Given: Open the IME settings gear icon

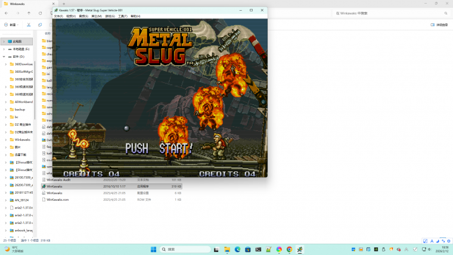Looking at the screenshot, I should coord(449,241).
